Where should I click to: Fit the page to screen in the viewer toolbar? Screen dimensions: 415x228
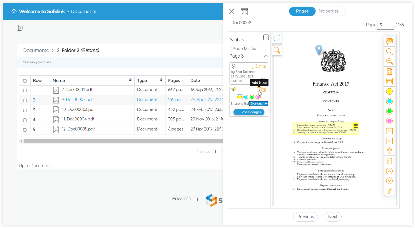(389, 72)
